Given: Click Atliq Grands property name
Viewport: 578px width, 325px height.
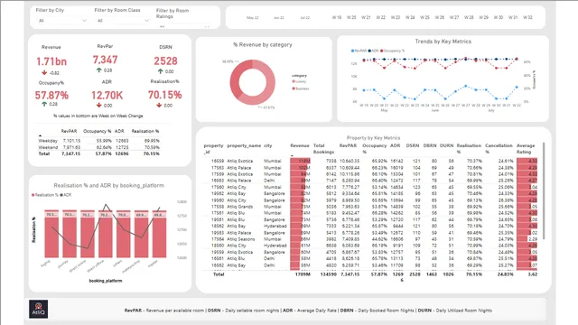Looking at the screenshot, I should pyautogui.click(x=240, y=207).
